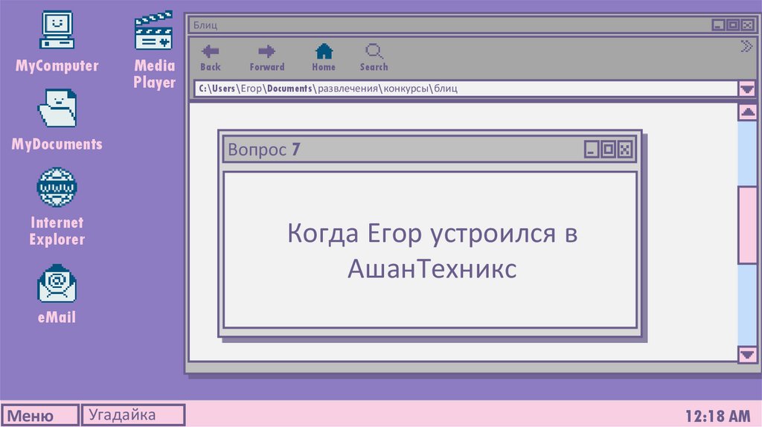Open the MyDocuments folder icon

tap(57, 108)
